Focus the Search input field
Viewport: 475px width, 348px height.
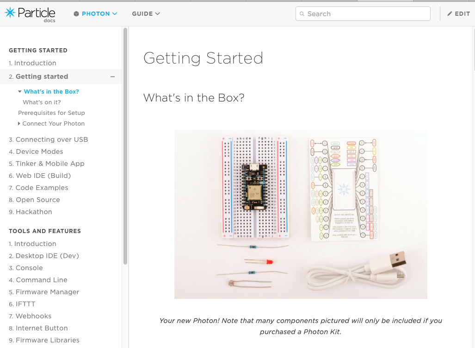pos(363,13)
